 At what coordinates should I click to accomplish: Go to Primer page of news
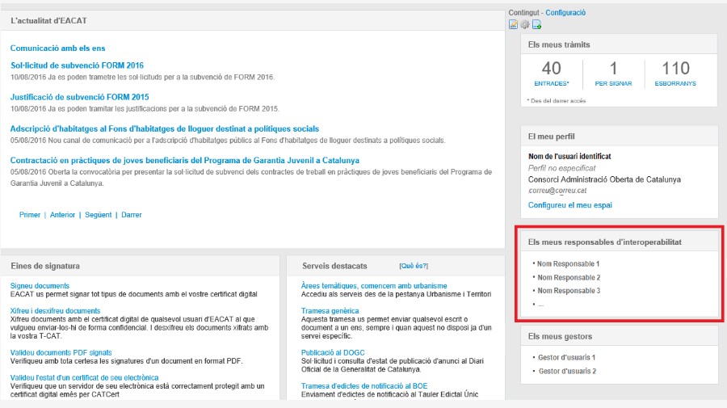pyautogui.click(x=30, y=215)
